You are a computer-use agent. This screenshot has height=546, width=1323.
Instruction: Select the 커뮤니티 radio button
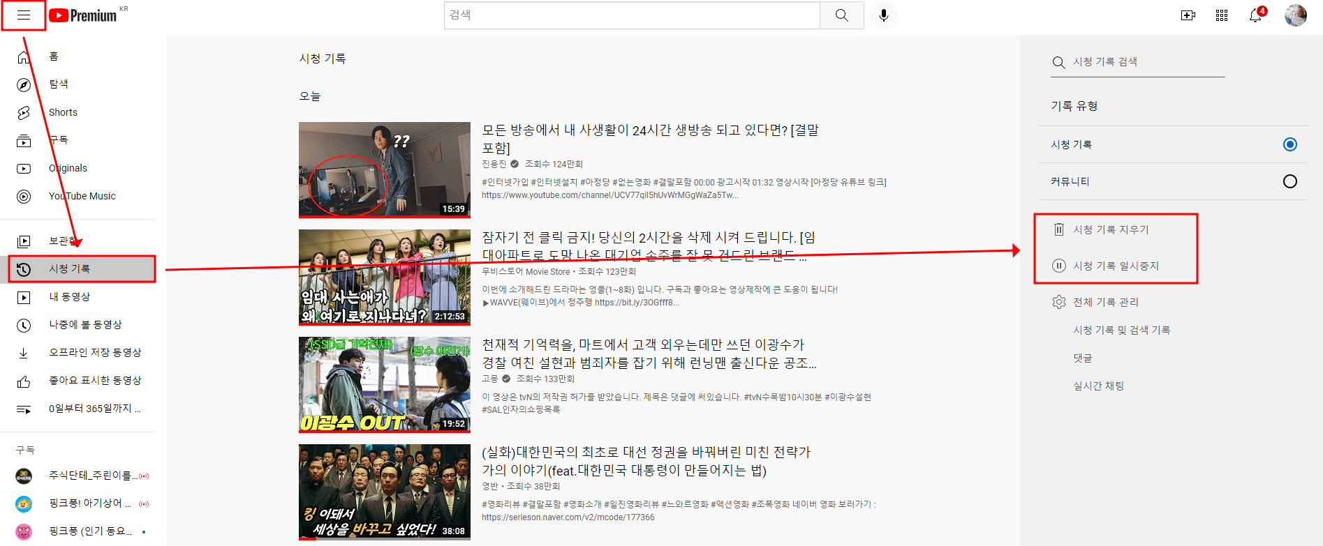tap(1290, 181)
